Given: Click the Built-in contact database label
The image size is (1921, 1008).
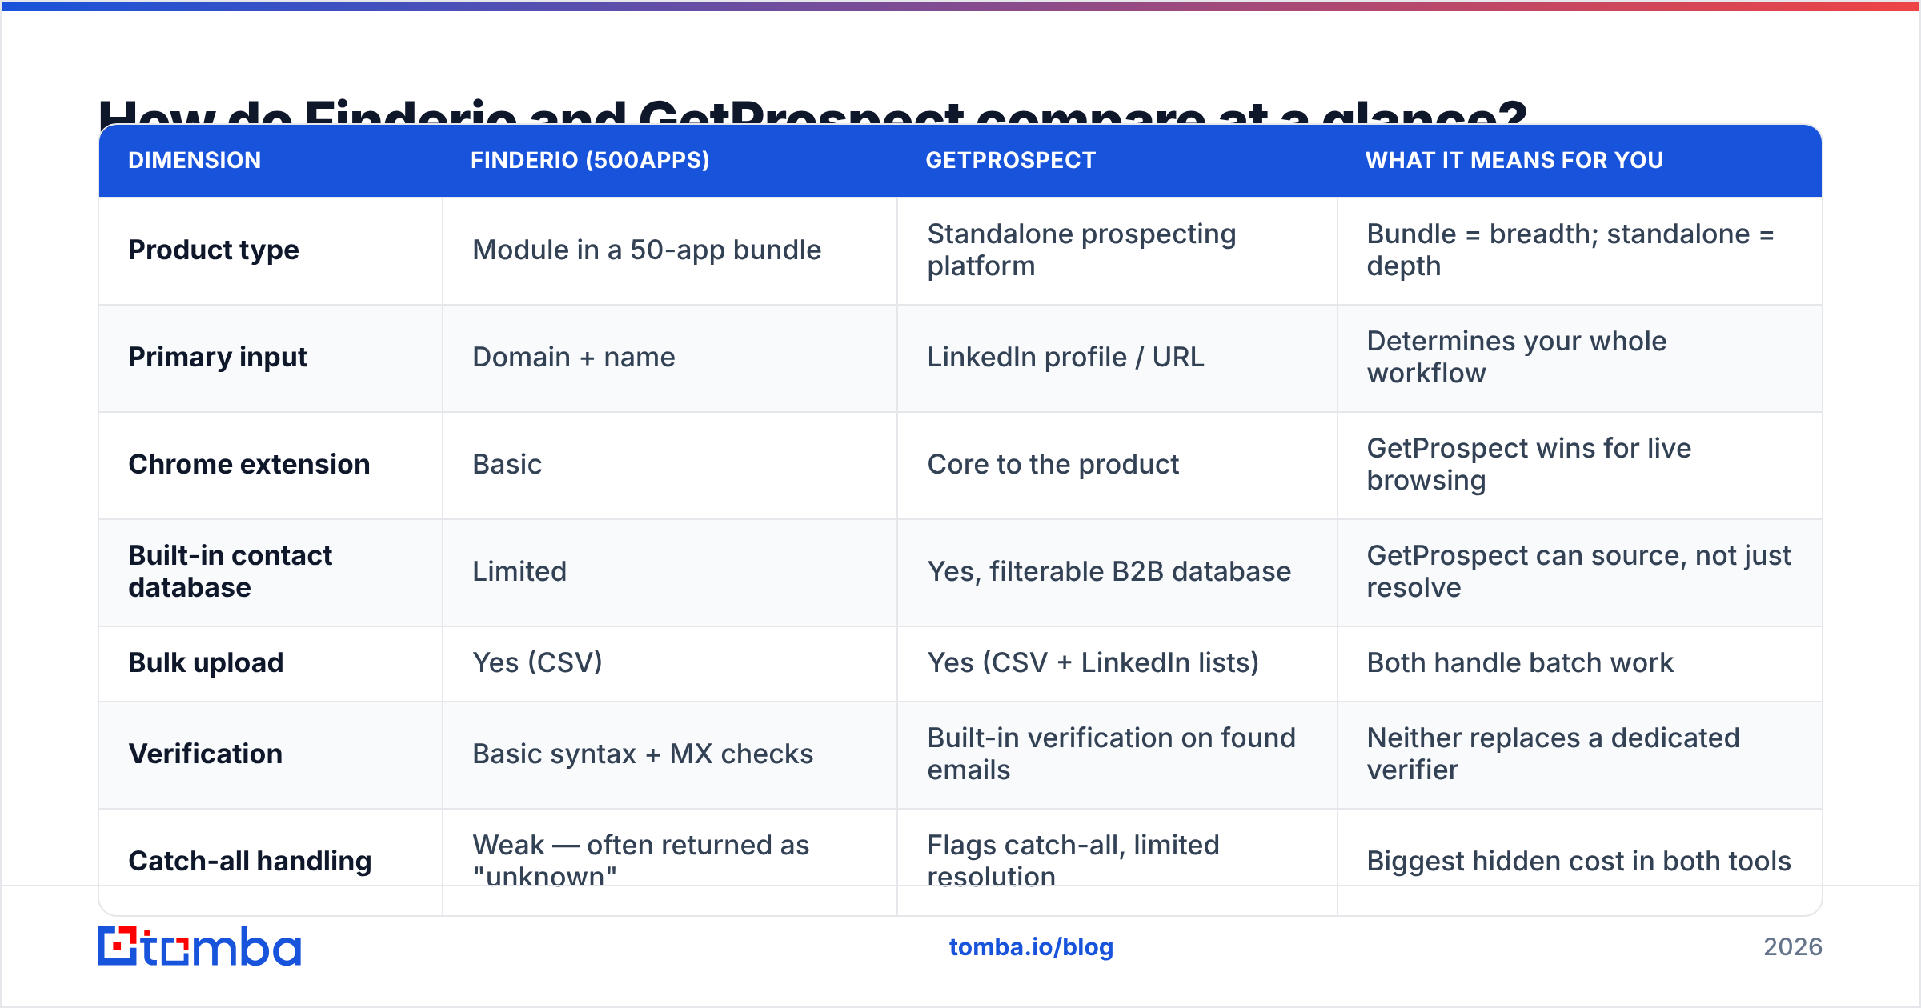Looking at the screenshot, I should point(231,571).
